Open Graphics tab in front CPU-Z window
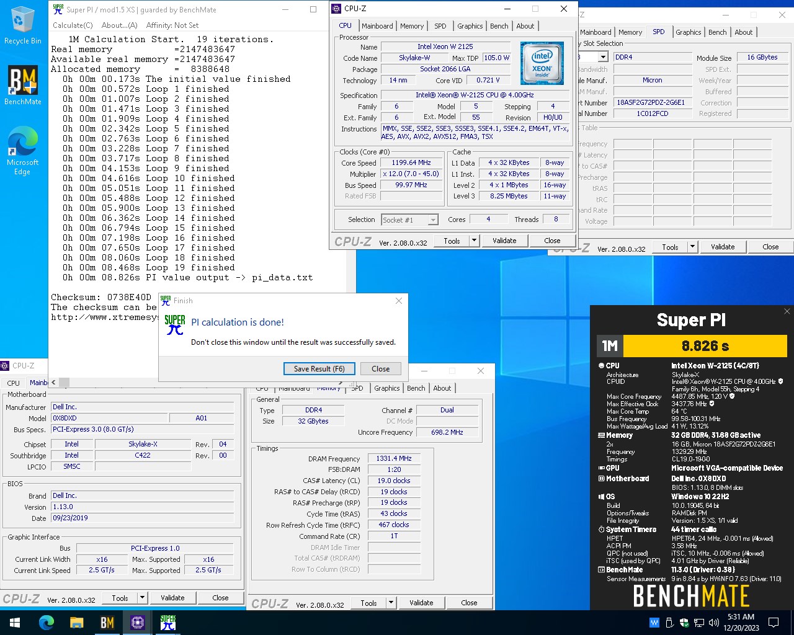This screenshot has width=794, height=635. pyautogui.click(x=470, y=26)
